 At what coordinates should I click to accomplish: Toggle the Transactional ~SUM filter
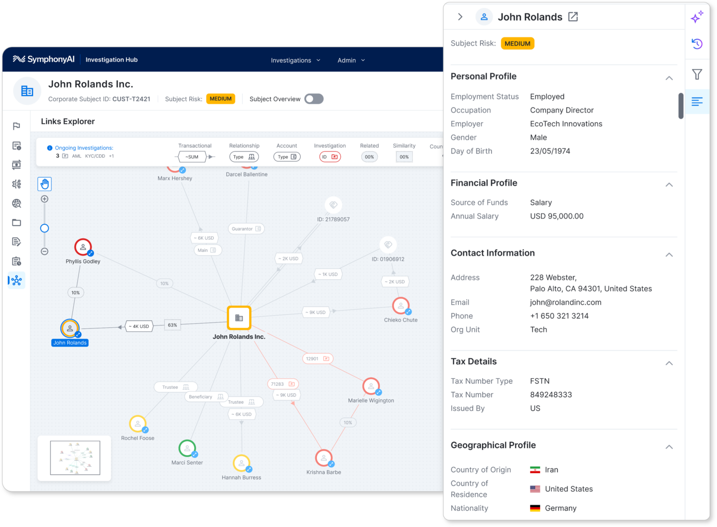point(193,157)
